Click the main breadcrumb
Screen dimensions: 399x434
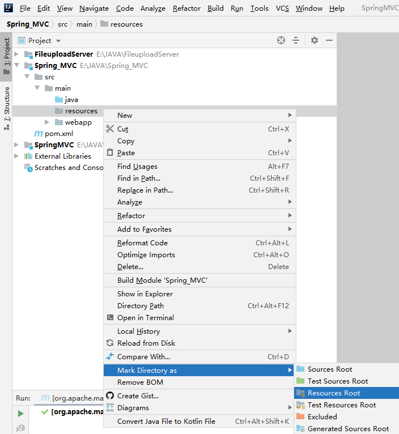[84, 24]
